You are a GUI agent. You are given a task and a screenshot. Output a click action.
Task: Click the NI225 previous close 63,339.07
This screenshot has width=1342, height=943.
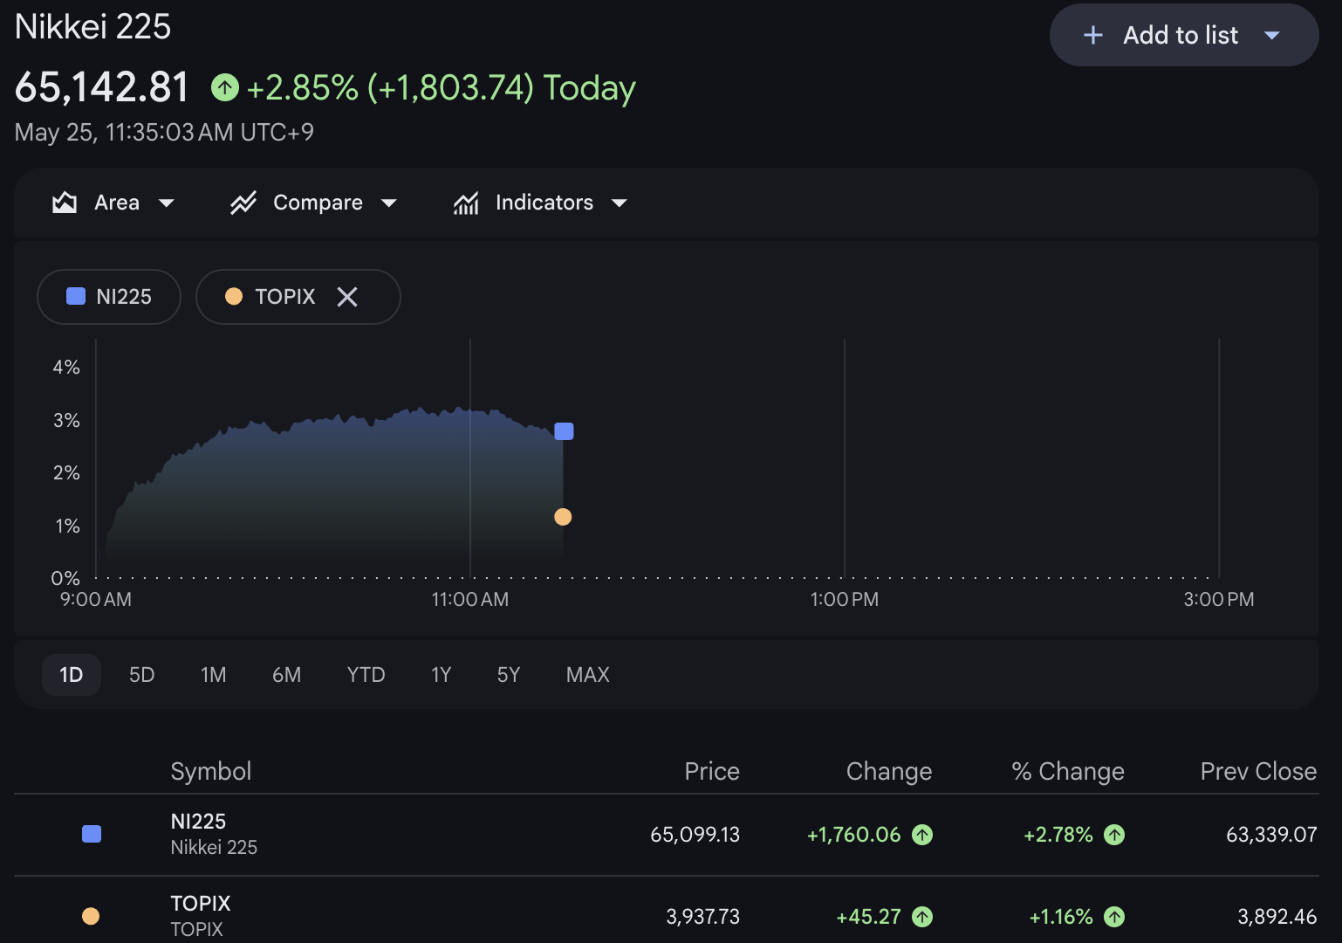[1271, 835]
